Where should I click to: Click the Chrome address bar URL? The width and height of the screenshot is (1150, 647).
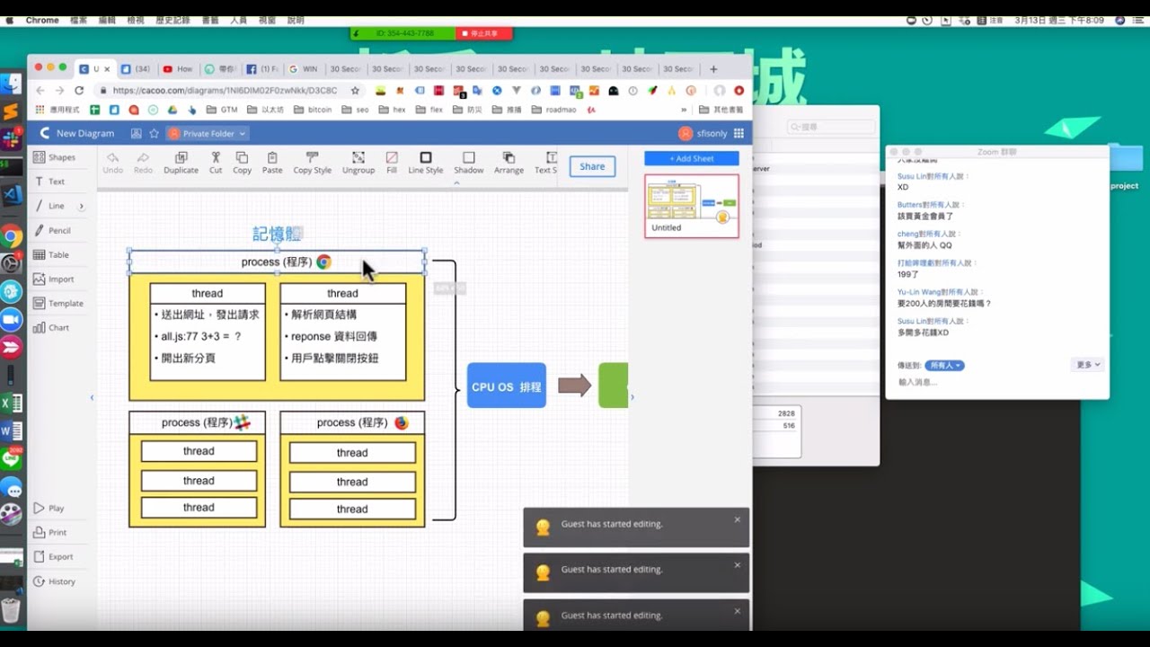click(x=225, y=91)
